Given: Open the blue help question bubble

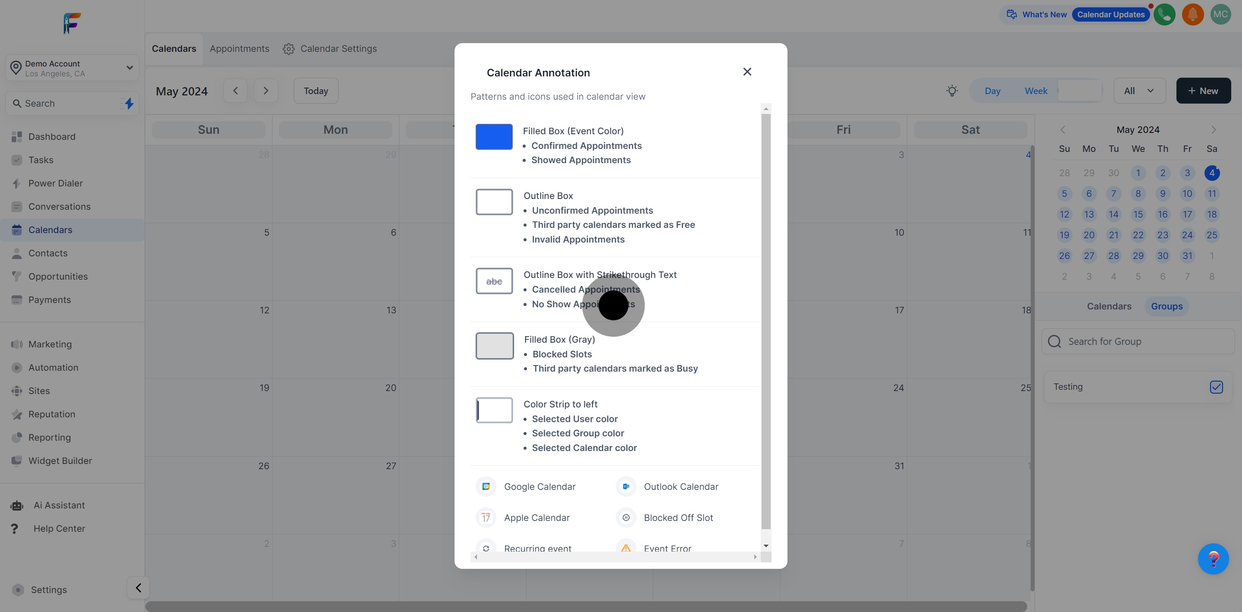Looking at the screenshot, I should click(1213, 559).
